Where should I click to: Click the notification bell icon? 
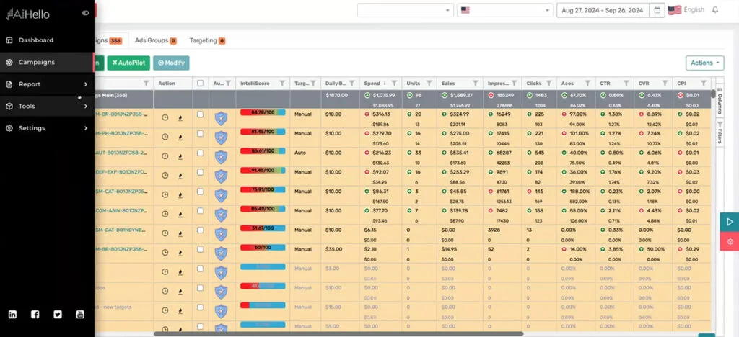715,10
